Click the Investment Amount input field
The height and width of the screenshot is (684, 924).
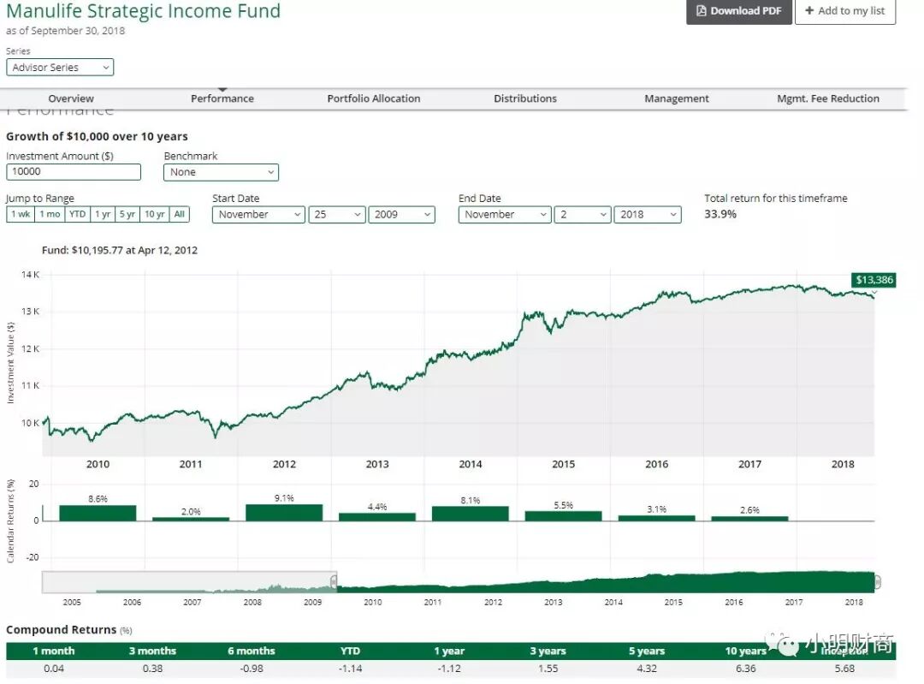74,171
